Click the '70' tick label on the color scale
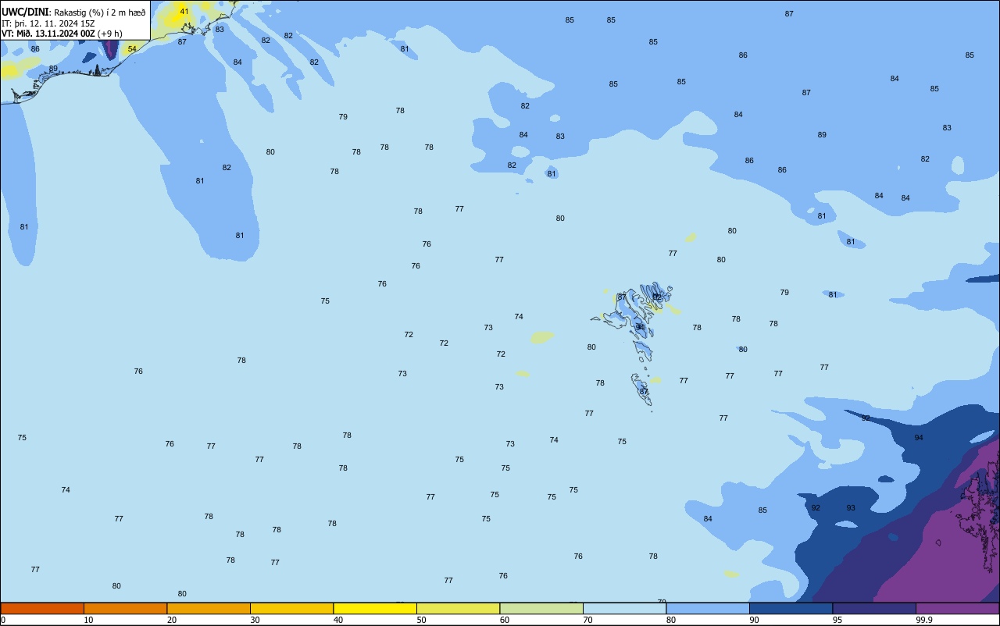Screen dimensions: 1000x626 click(587, 620)
